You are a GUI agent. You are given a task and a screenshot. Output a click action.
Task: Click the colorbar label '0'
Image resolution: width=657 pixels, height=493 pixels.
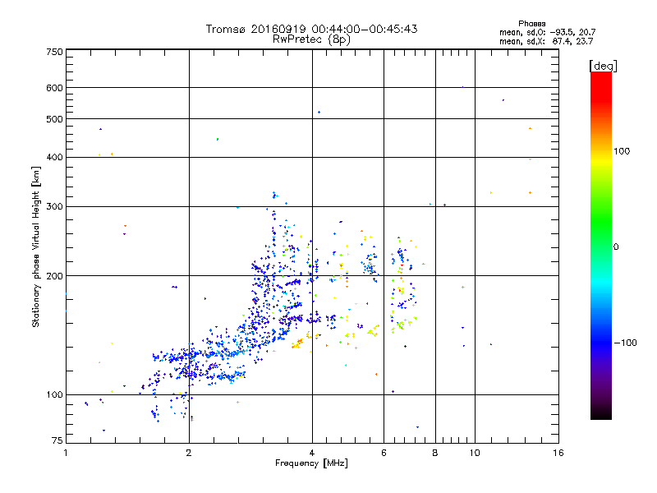[x=615, y=247]
